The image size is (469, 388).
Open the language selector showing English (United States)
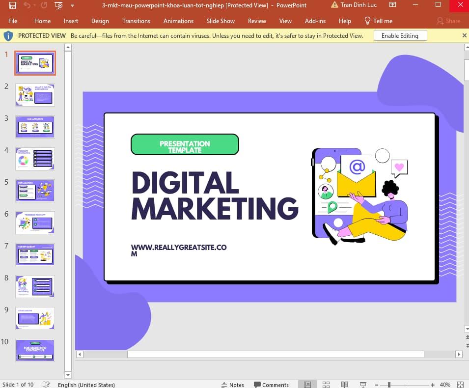click(86, 385)
